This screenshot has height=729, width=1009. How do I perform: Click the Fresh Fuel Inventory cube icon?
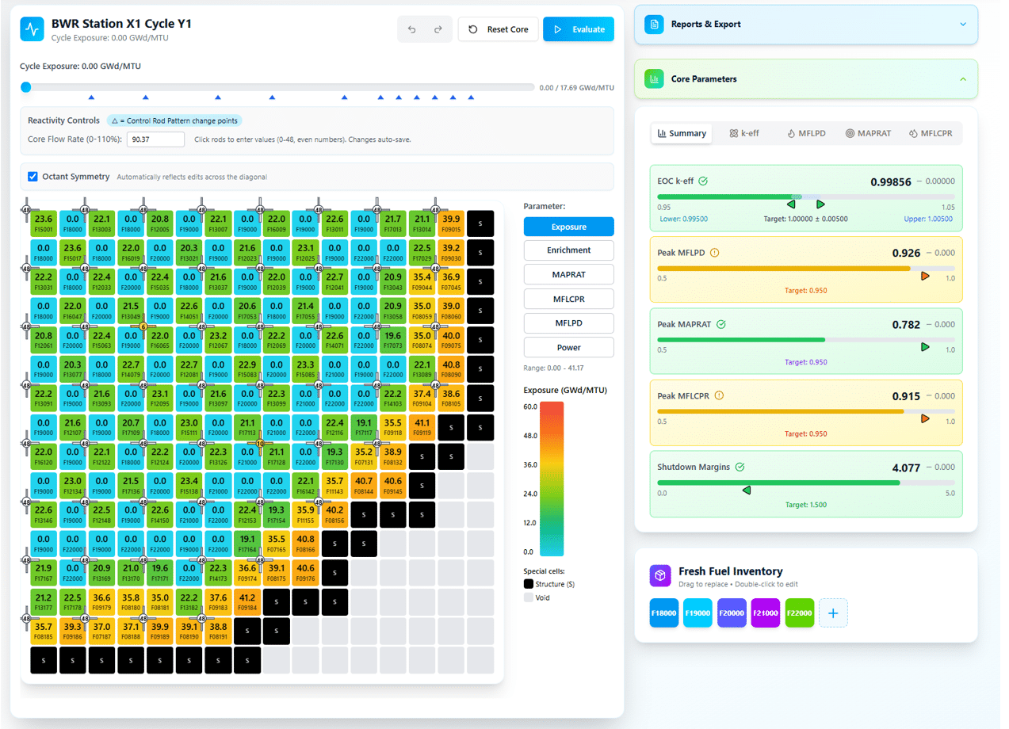coord(659,576)
